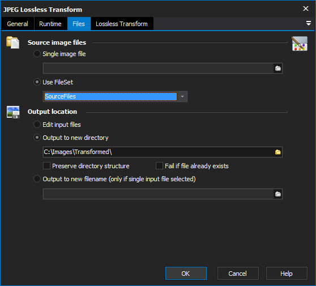This screenshot has height=286, width=316.
Task: Open the Help button
Action: pos(287,274)
